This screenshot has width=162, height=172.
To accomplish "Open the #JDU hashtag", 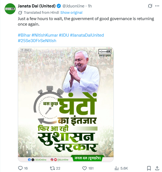I will (64, 35).
